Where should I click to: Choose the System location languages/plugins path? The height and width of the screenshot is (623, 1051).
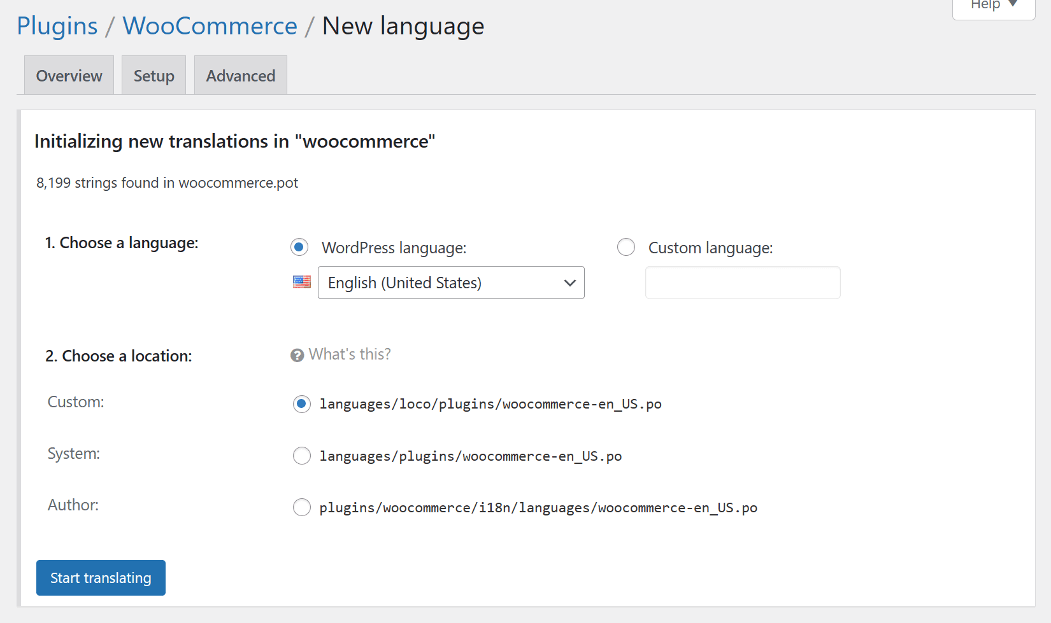tap(301, 456)
